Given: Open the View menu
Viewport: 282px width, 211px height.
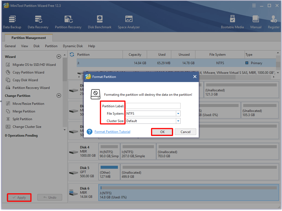Looking at the screenshot, I should pyautogui.click(x=24, y=46).
